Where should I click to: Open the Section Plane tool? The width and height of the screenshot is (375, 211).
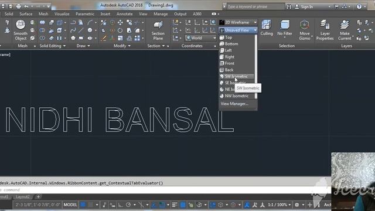click(158, 30)
